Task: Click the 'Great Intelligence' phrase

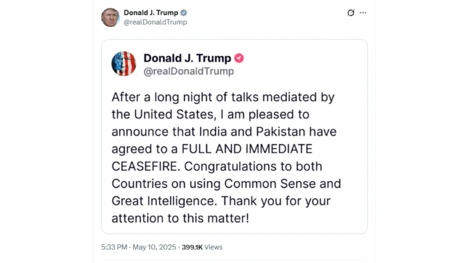Action: 165,201
